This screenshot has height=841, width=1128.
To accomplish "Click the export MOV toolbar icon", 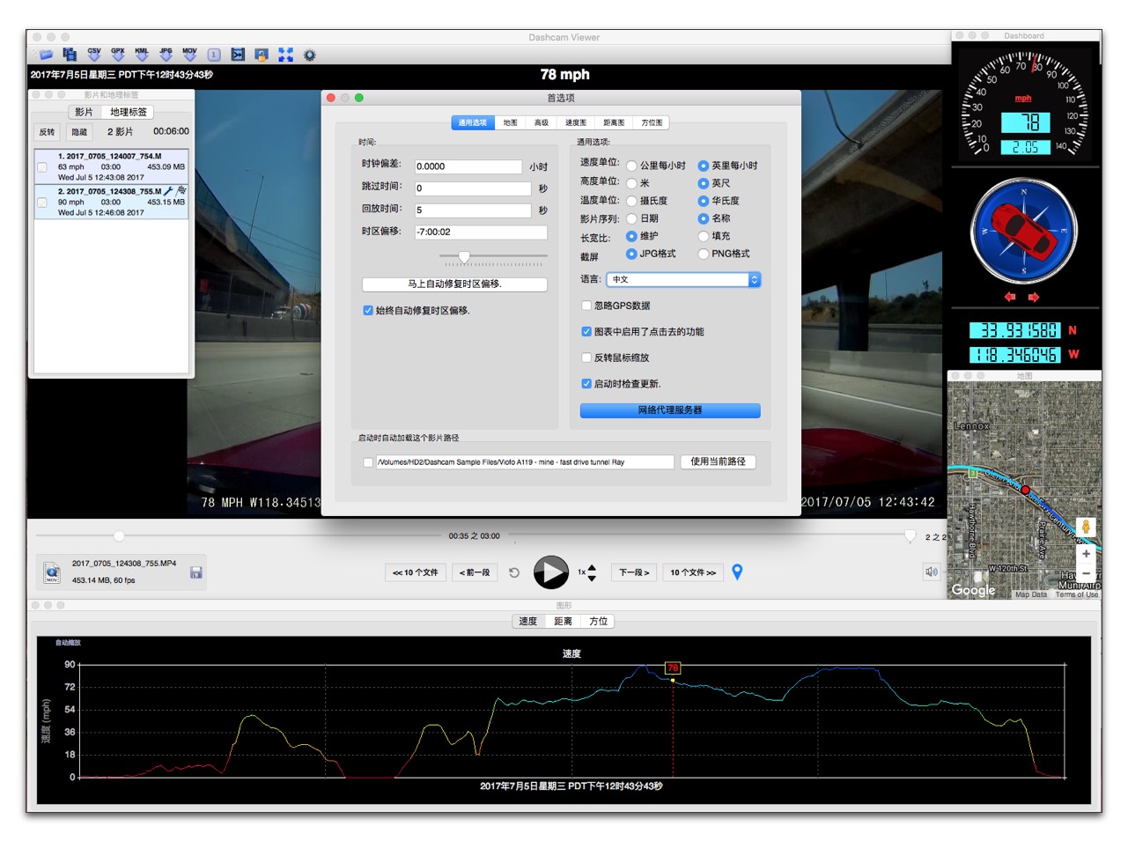I will tap(189, 55).
